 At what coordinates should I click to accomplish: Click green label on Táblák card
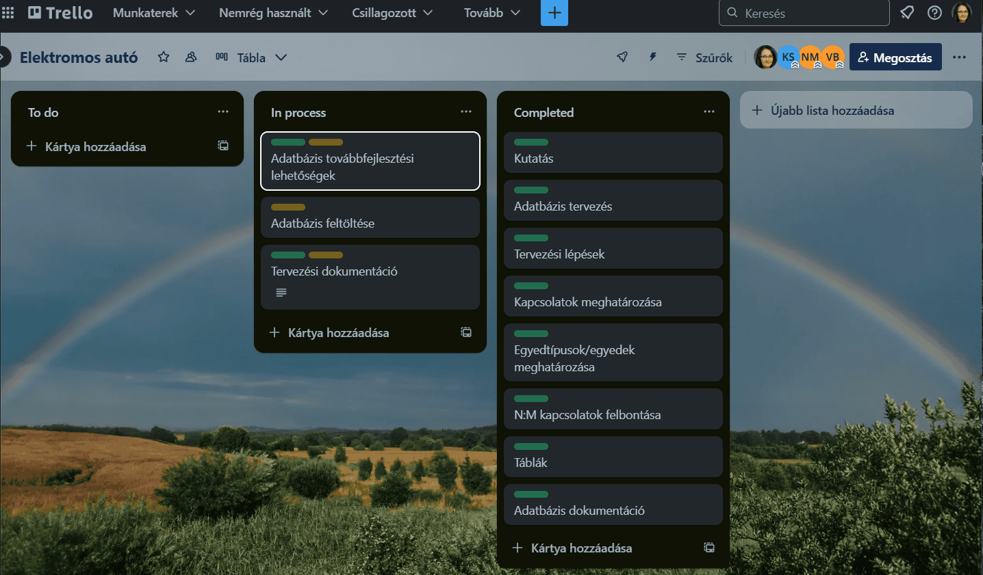point(531,446)
